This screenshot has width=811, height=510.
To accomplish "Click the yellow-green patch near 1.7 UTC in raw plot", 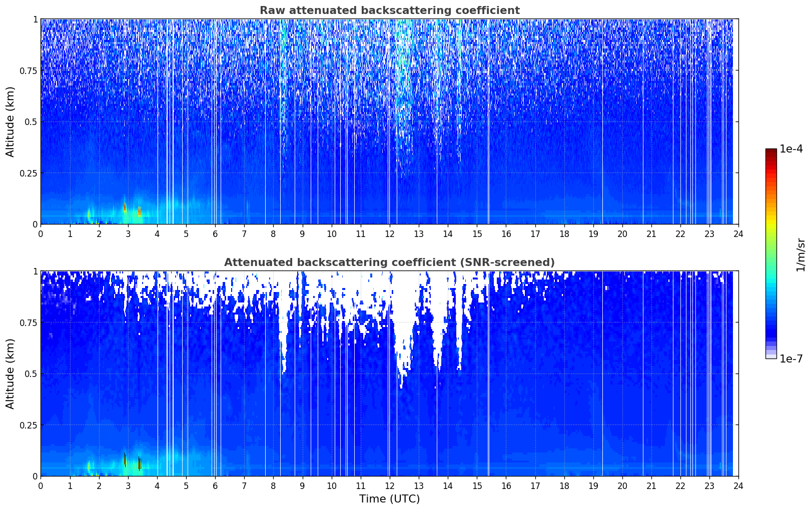I will coord(89,215).
